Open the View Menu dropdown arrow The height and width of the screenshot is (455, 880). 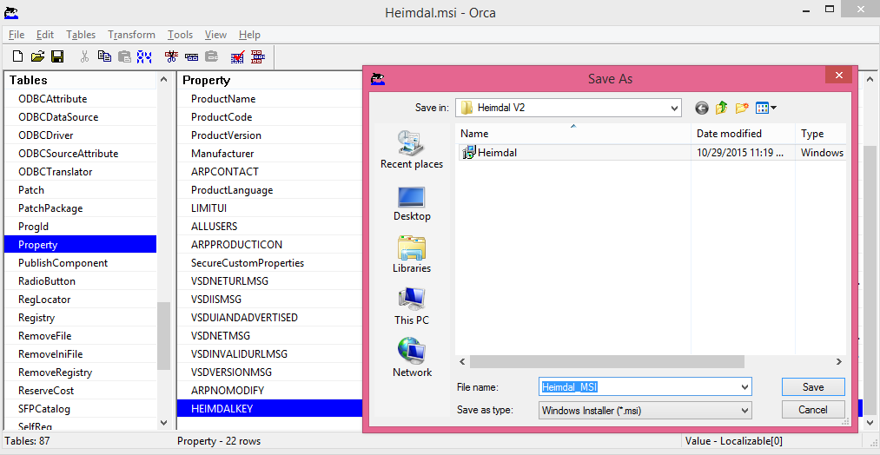coord(774,108)
